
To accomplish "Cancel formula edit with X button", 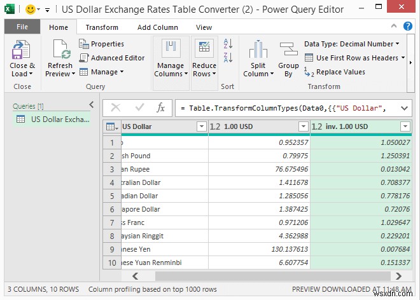I will click(116, 108).
